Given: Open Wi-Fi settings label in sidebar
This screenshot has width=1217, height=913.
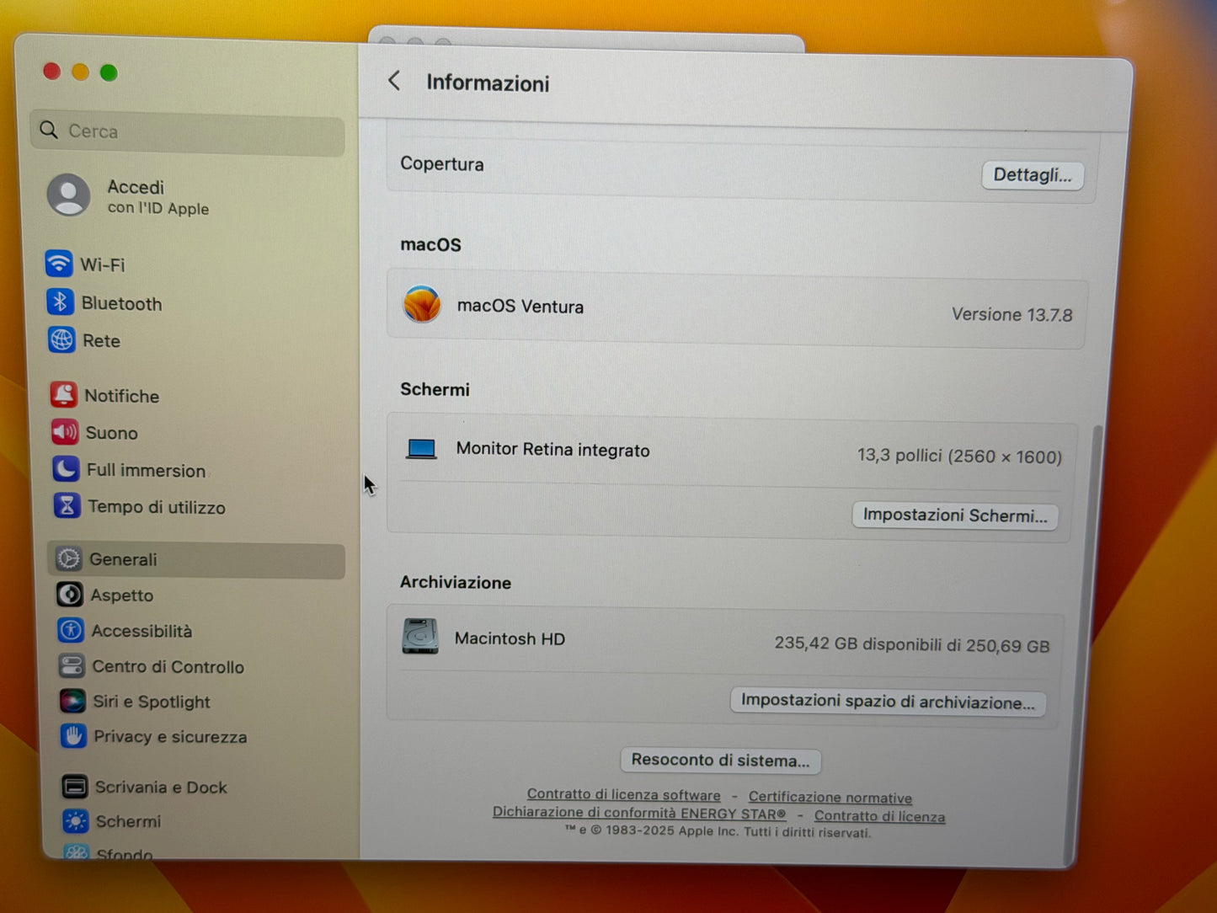Looking at the screenshot, I should coord(103,264).
